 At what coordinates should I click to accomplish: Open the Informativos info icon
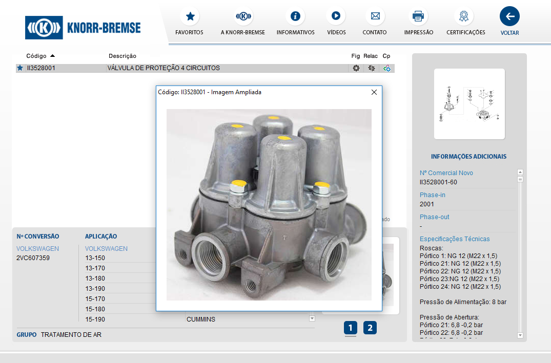(295, 16)
